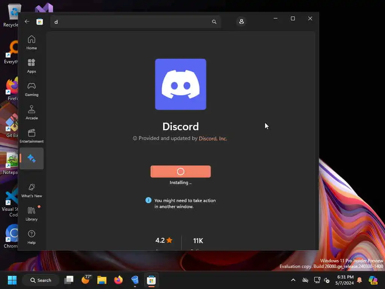Open Task View on the taskbar
The image size is (385, 289).
coord(69,280)
